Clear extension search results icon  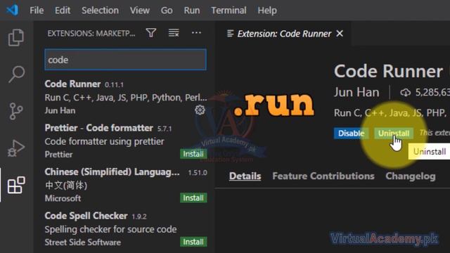point(174,33)
